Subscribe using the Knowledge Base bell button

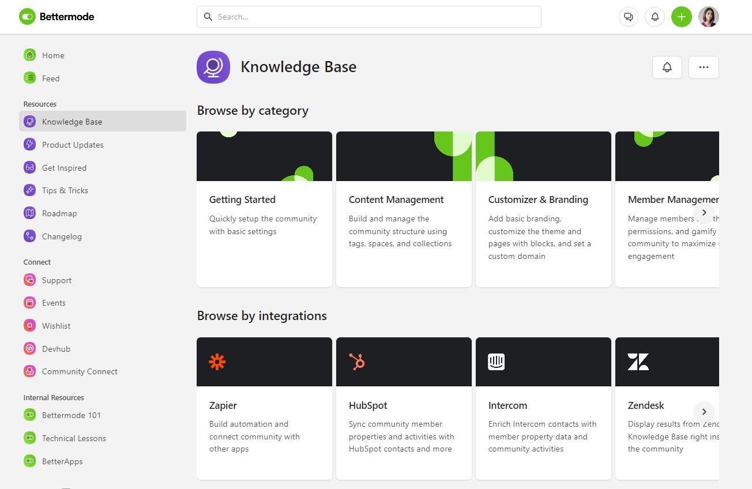(667, 67)
